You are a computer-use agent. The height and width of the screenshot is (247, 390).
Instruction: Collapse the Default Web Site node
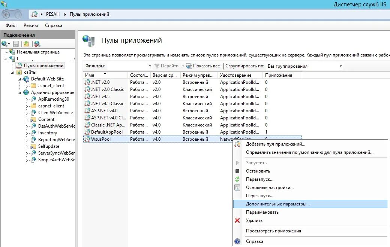pos(19,79)
